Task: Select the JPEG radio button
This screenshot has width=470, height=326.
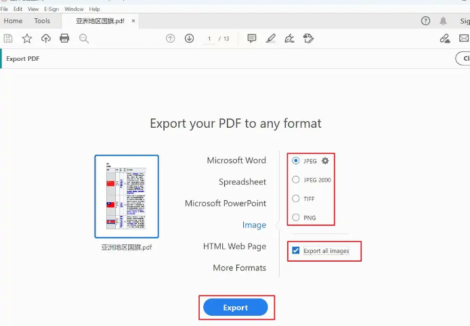Action: [x=295, y=161]
